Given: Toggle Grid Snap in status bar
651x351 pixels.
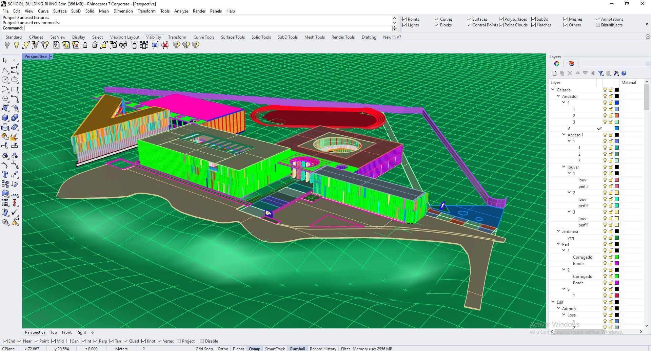Looking at the screenshot, I should pyautogui.click(x=204, y=349).
